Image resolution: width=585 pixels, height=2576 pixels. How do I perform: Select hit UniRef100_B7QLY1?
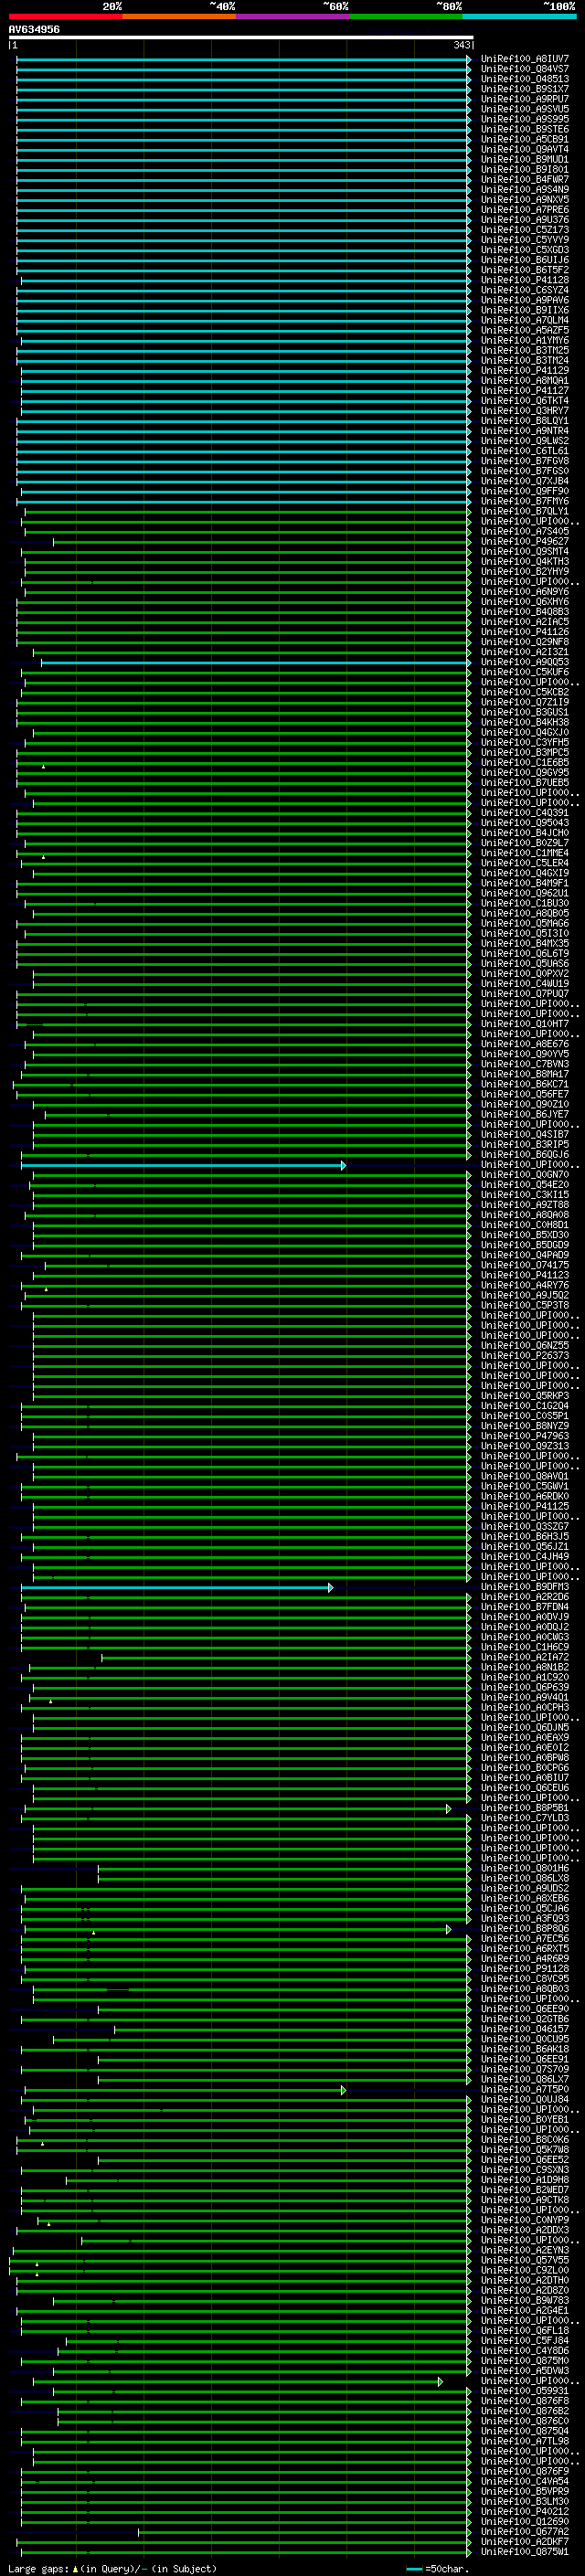525,511
